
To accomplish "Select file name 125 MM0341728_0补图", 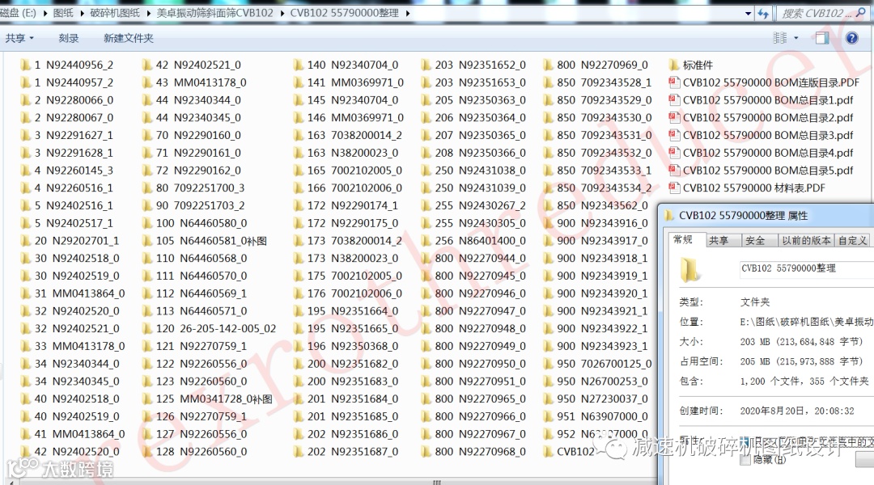I will 214,399.
